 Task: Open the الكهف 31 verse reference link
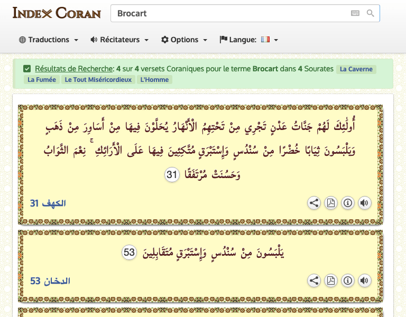click(x=48, y=203)
